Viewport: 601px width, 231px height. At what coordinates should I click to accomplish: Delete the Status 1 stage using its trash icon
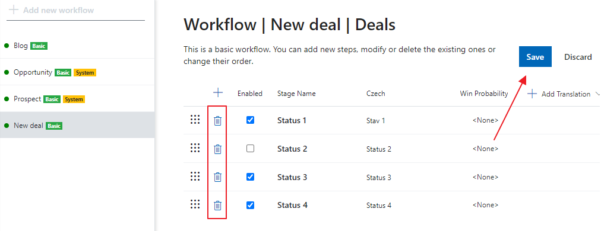[218, 121]
